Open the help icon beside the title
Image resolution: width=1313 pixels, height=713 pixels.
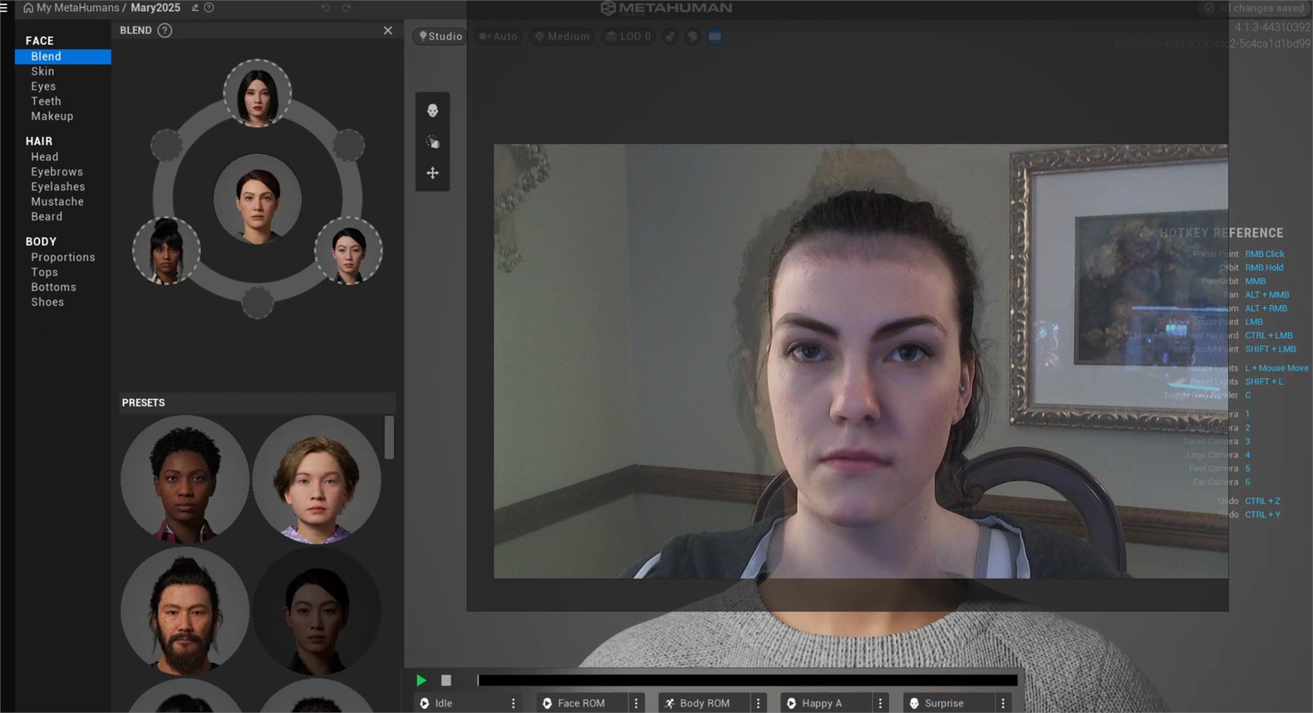point(209,8)
